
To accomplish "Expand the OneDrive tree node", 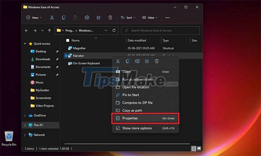I will 25,115.
